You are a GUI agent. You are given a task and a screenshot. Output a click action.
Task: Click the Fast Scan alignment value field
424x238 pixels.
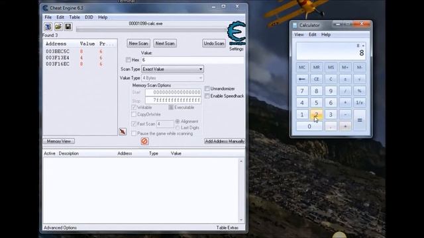point(165,124)
